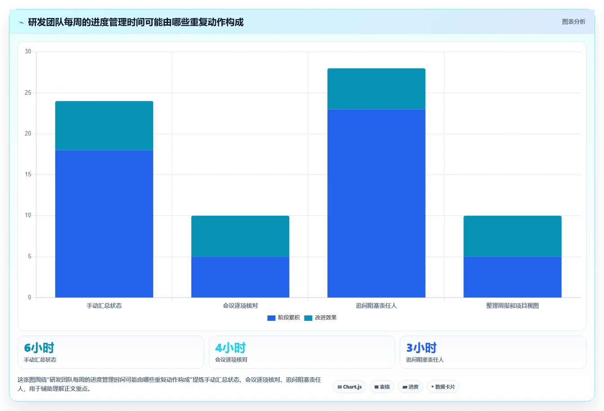Click the blue 整理周报和项目视图 bar segment
Image resolution: width=604 pixels, height=411 pixels.
[512, 277]
